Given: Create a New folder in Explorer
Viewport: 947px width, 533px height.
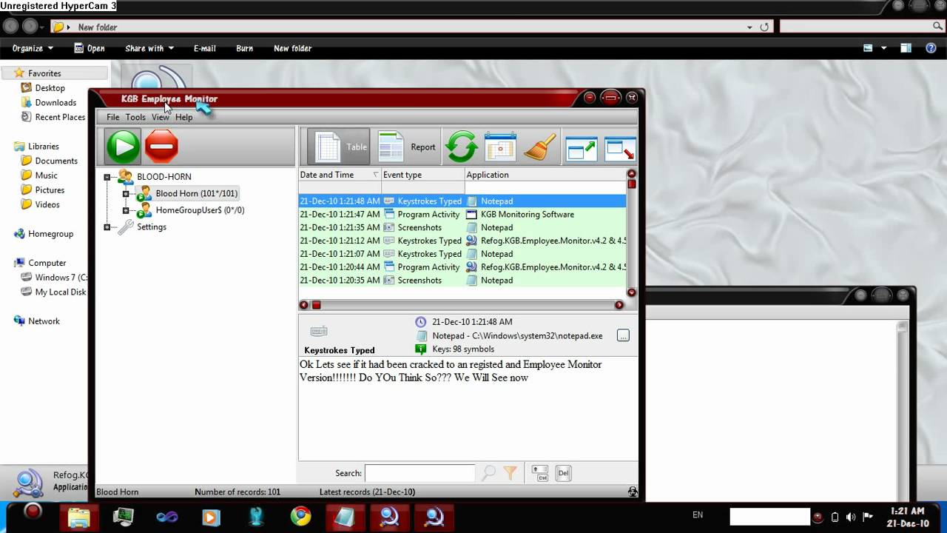Looking at the screenshot, I should [x=292, y=48].
